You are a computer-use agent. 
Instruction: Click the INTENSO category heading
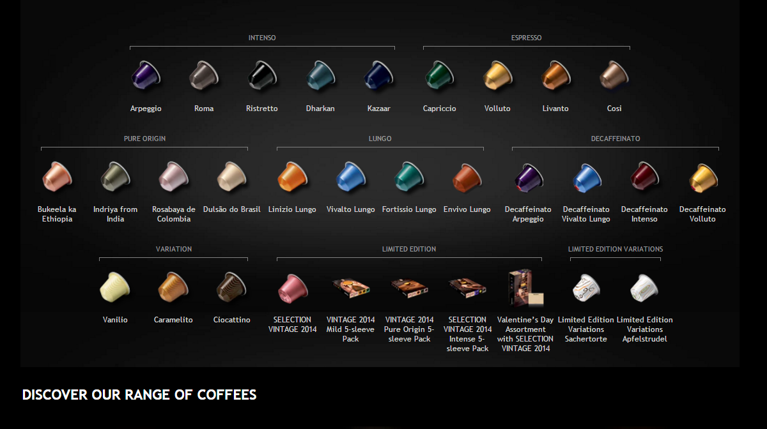click(262, 38)
